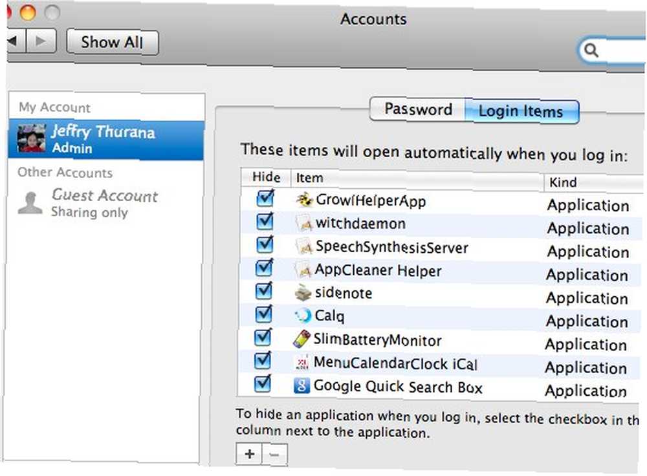Click the AppCleaner Helper icon
Screen dimensions: 647x476
pos(303,270)
